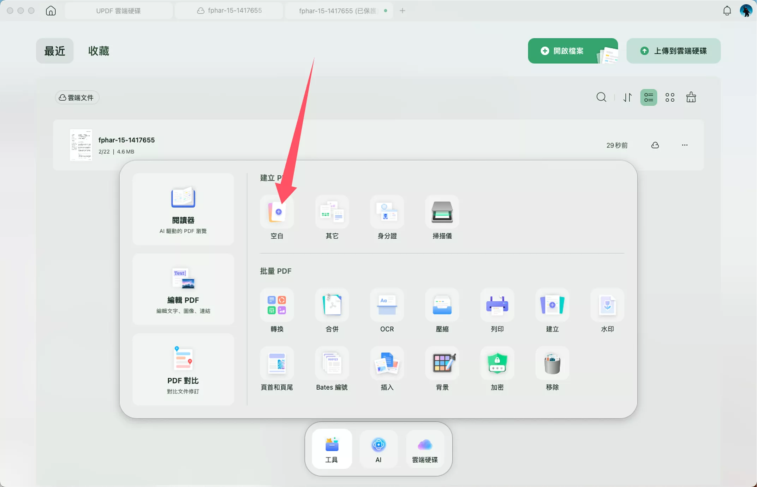The height and width of the screenshot is (487, 757).
Task: Switch to the 收藏 favorites tab
Action: tap(99, 51)
